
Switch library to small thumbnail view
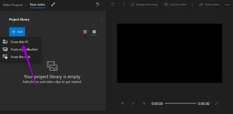[94, 32]
